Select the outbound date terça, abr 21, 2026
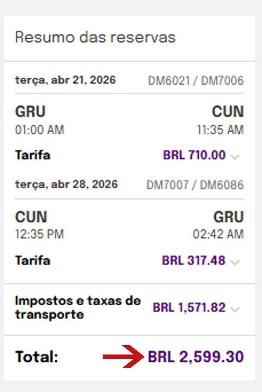This screenshot has width=262, height=392. (x=66, y=80)
